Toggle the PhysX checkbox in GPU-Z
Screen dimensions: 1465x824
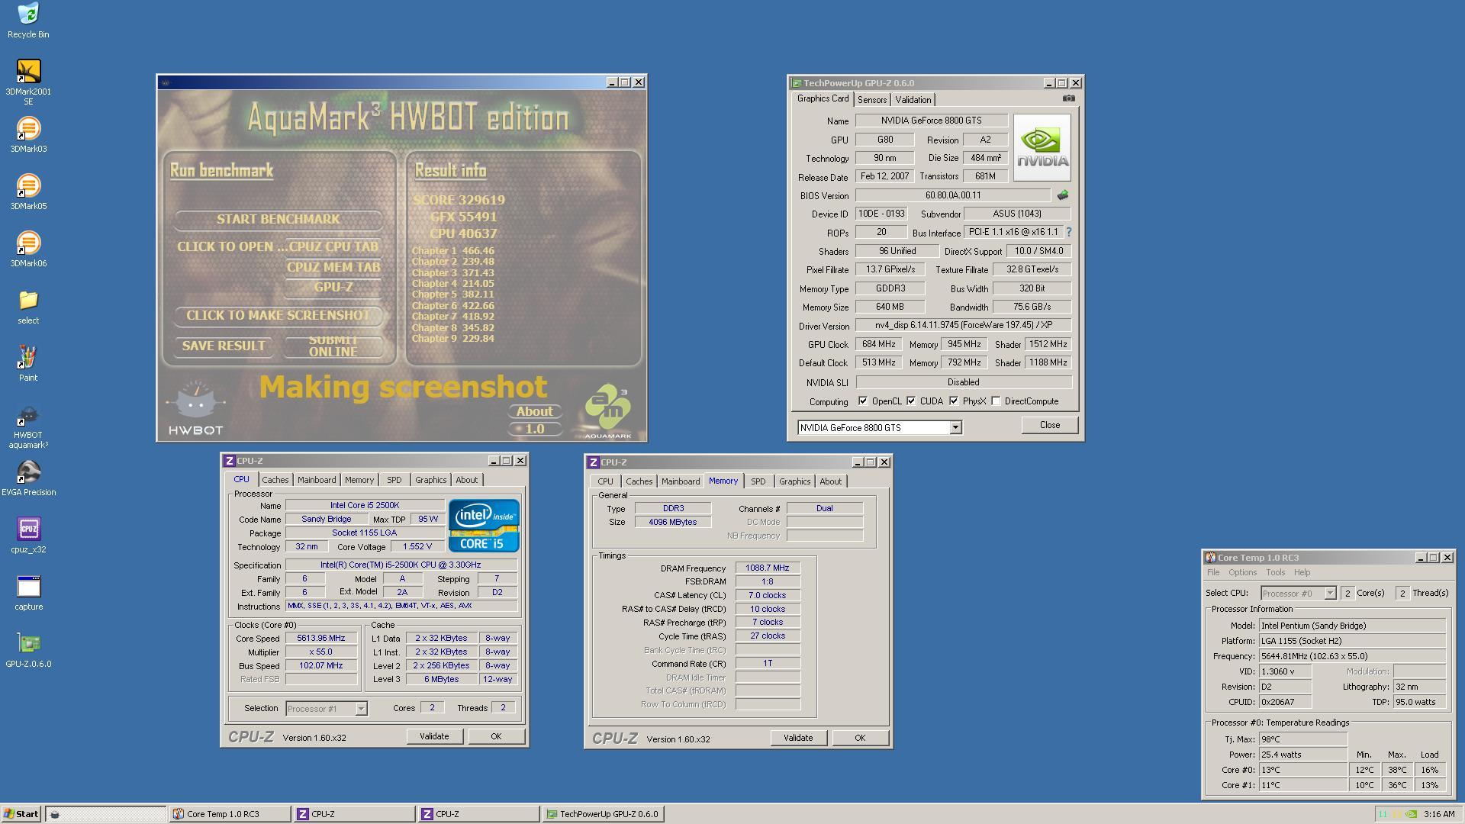pos(954,401)
